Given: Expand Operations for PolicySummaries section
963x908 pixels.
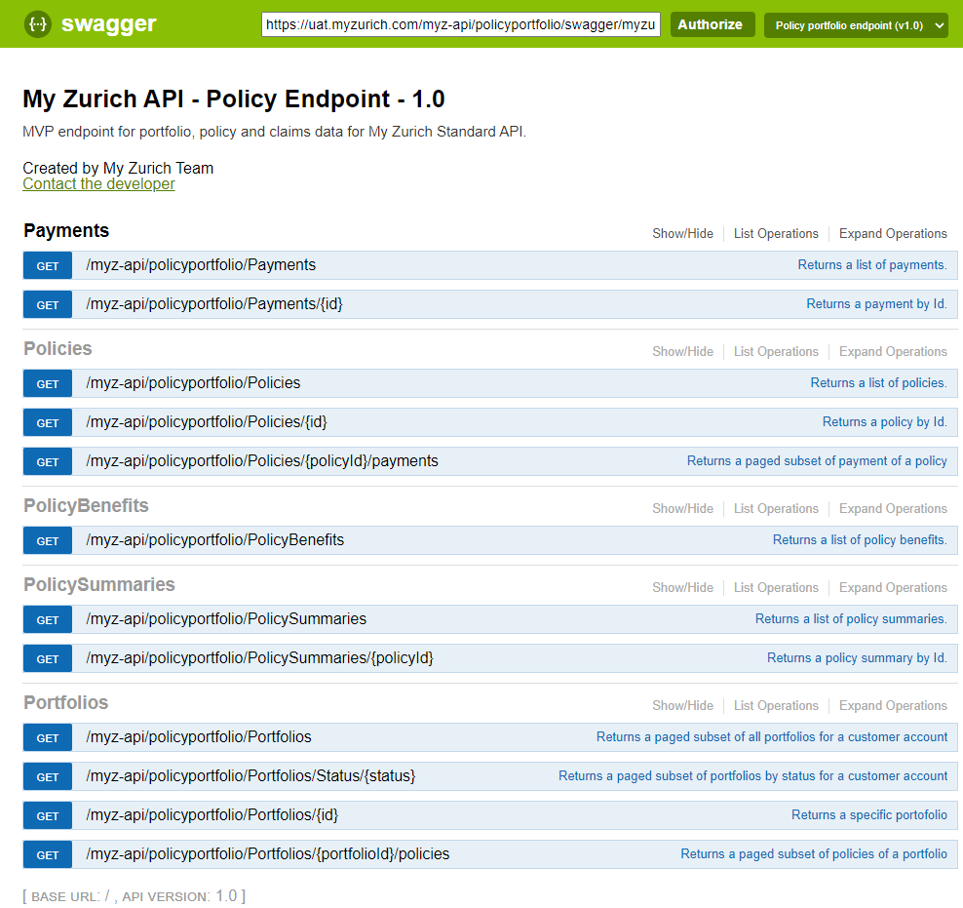Looking at the screenshot, I should tap(893, 588).
